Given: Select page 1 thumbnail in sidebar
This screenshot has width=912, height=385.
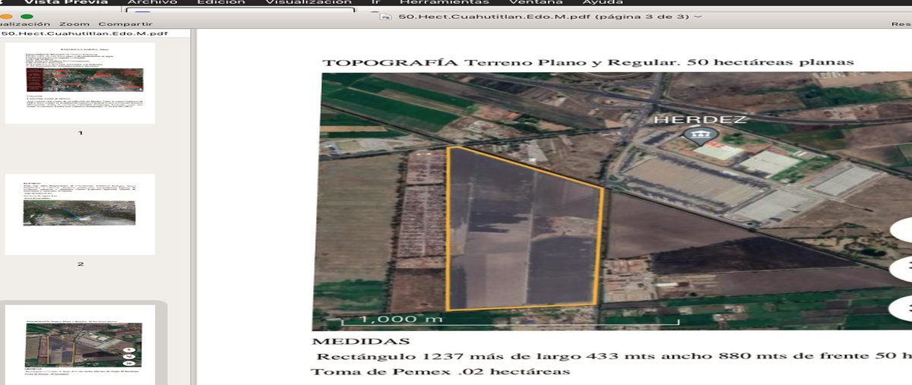Looking at the screenshot, I should coord(80,83).
